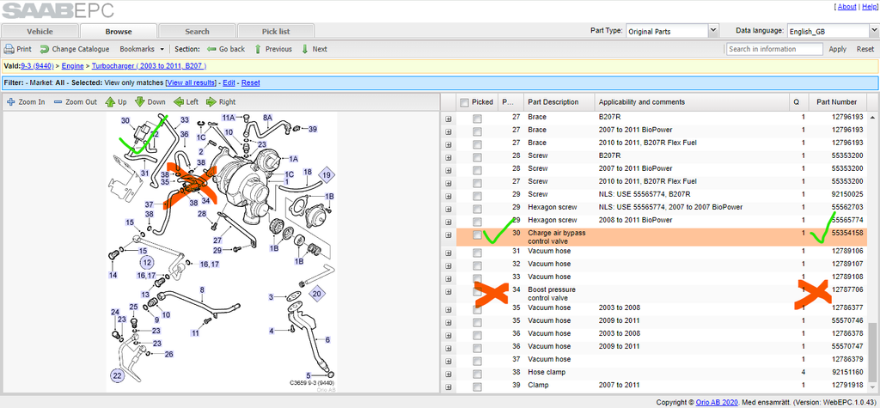Image resolution: width=880 pixels, height=408 pixels.
Task: Check Vacuum hose 12789106 checkbox
Action: point(476,253)
